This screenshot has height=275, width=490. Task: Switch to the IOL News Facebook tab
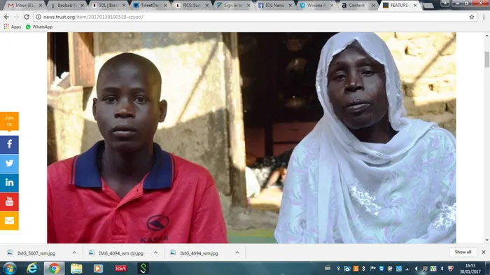click(x=274, y=6)
